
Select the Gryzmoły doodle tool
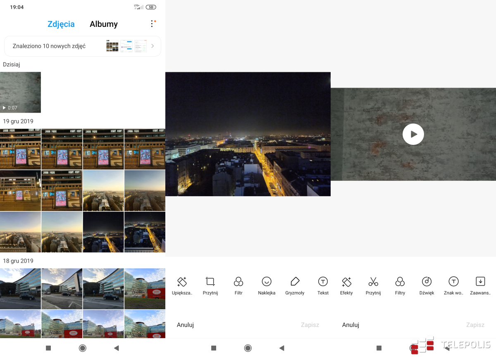click(x=295, y=286)
